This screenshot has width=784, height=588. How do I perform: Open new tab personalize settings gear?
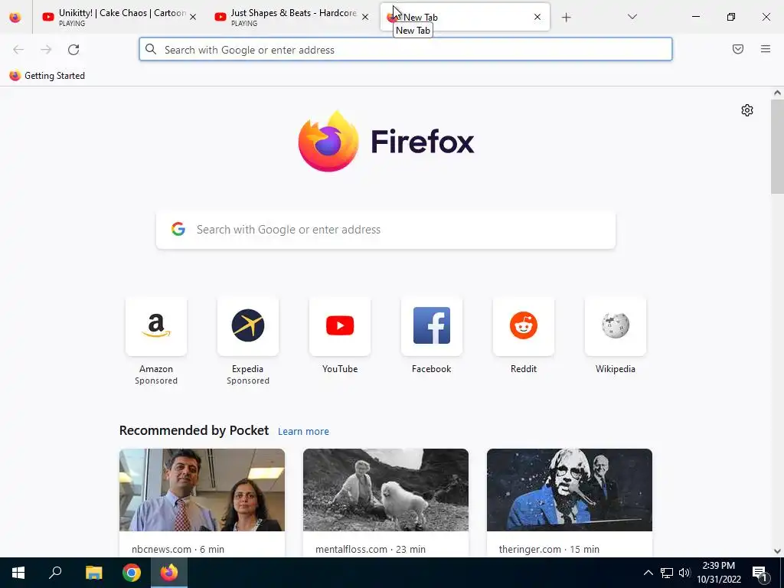coord(747,110)
